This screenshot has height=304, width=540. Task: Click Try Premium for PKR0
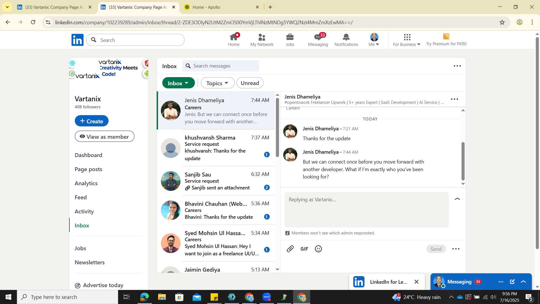pyautogui.click(x=446, y=40)
